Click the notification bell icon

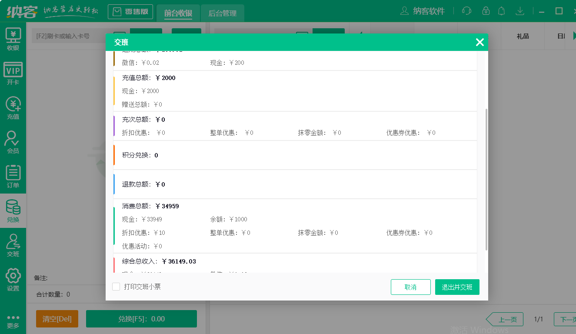(x=501, y=11)
